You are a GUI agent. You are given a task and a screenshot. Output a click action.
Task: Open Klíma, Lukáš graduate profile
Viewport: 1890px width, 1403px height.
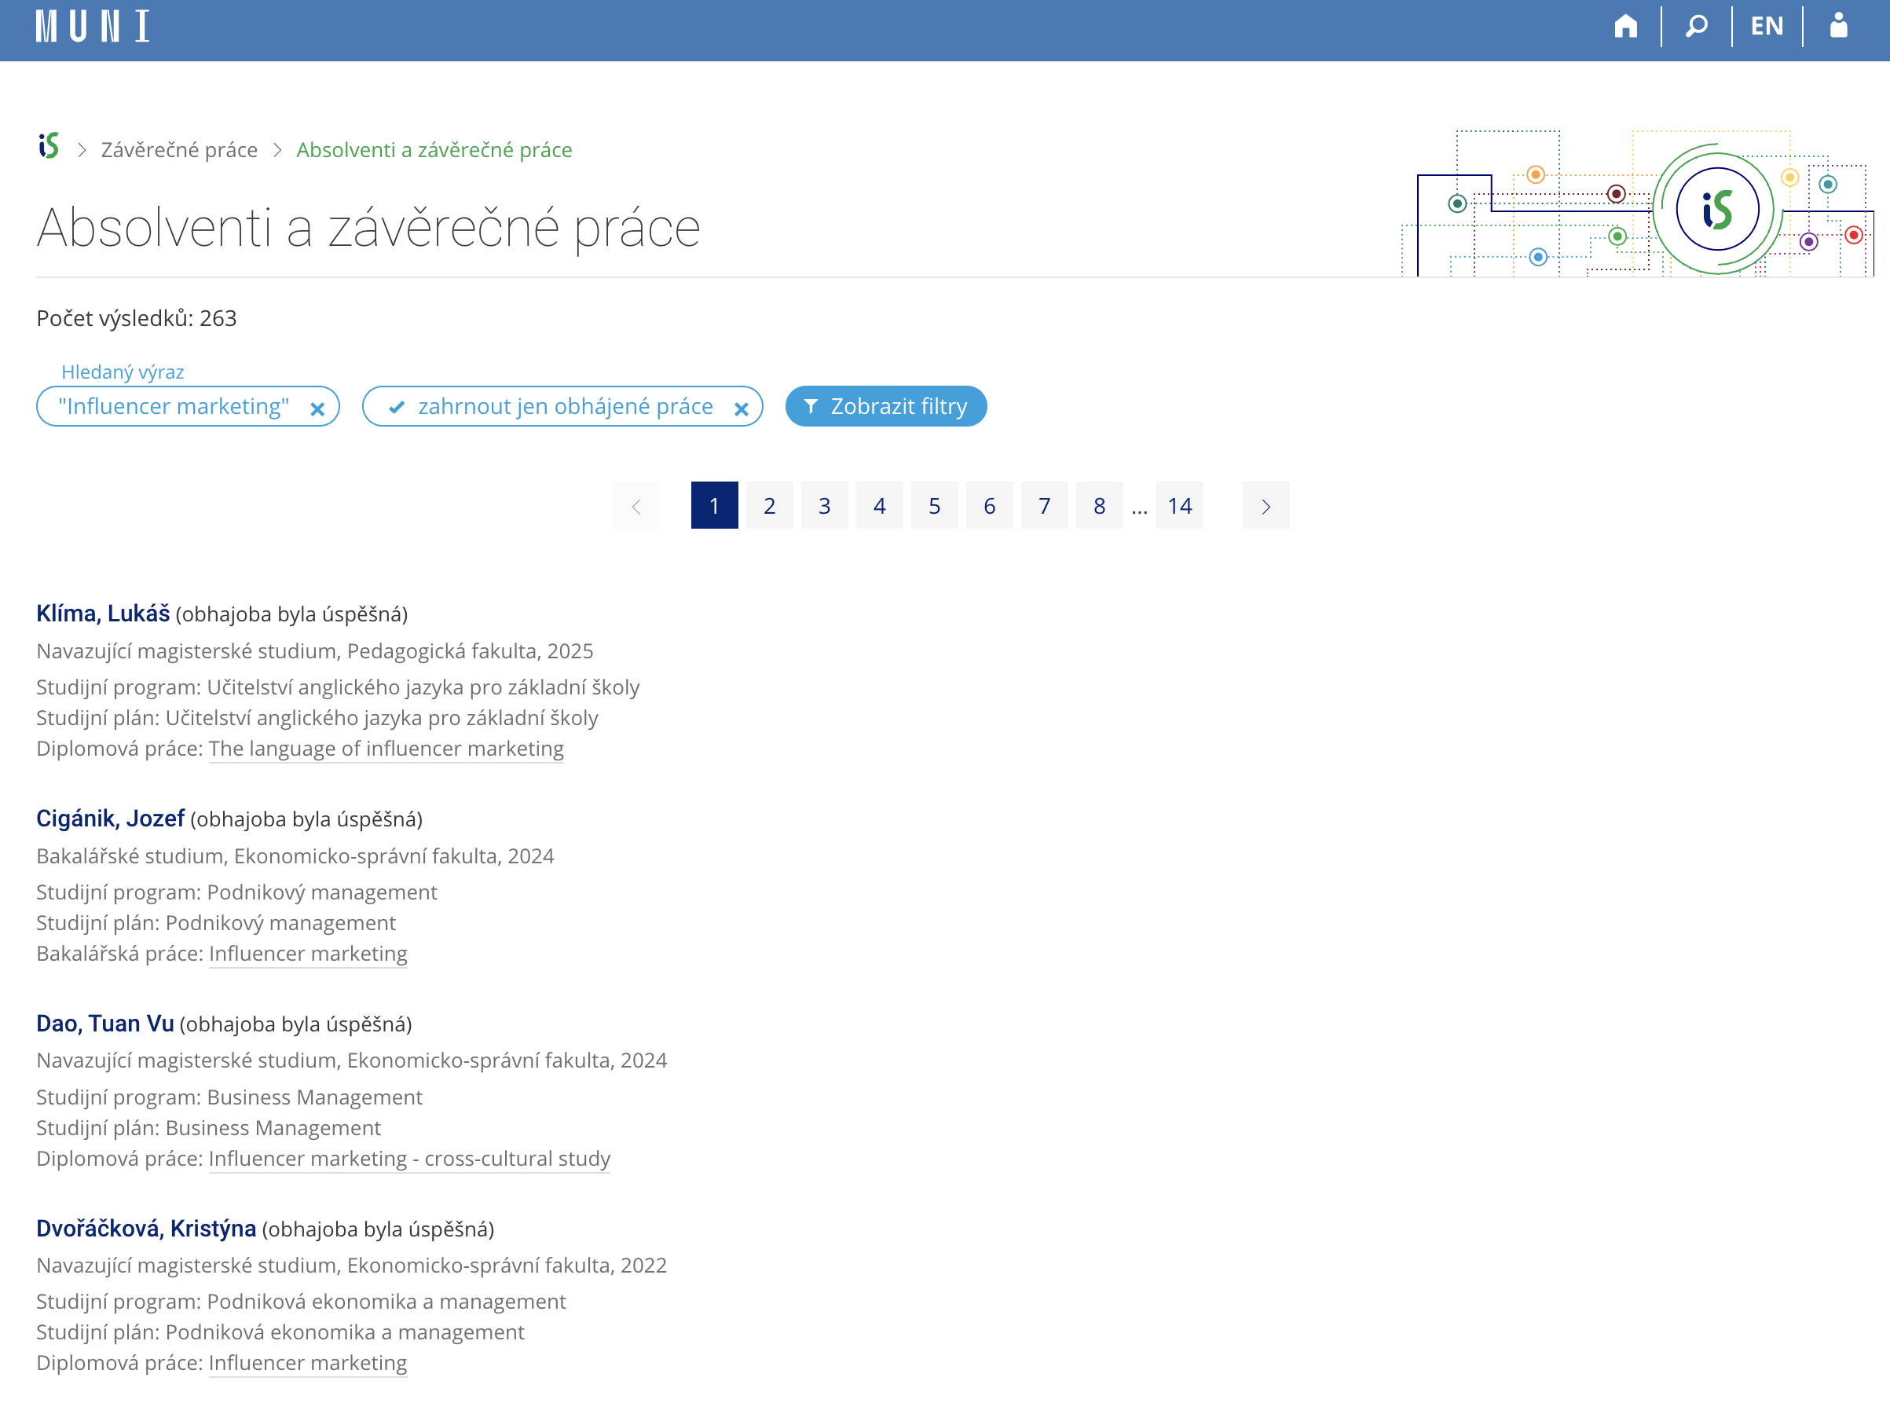pyautogui.click(x=103, y=614)
